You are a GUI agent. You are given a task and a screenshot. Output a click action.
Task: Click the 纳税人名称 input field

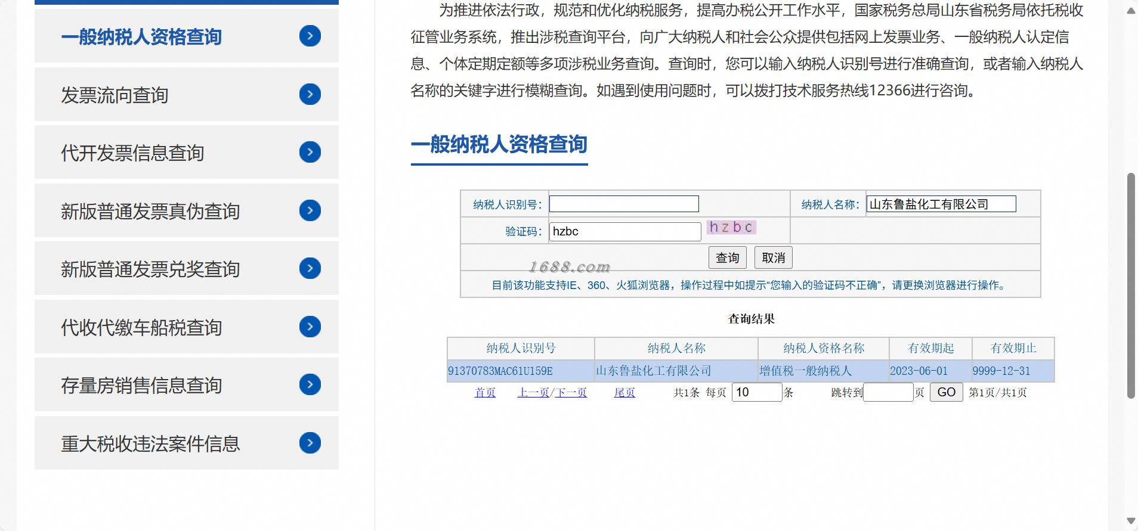coord(941,204)
